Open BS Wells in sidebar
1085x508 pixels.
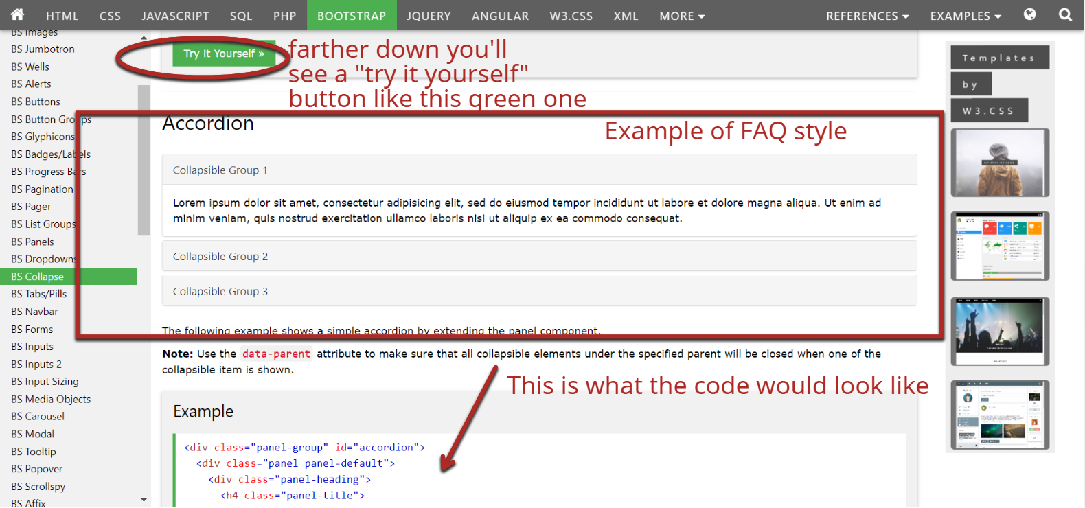pyautogui.click(x=30, y=67)
